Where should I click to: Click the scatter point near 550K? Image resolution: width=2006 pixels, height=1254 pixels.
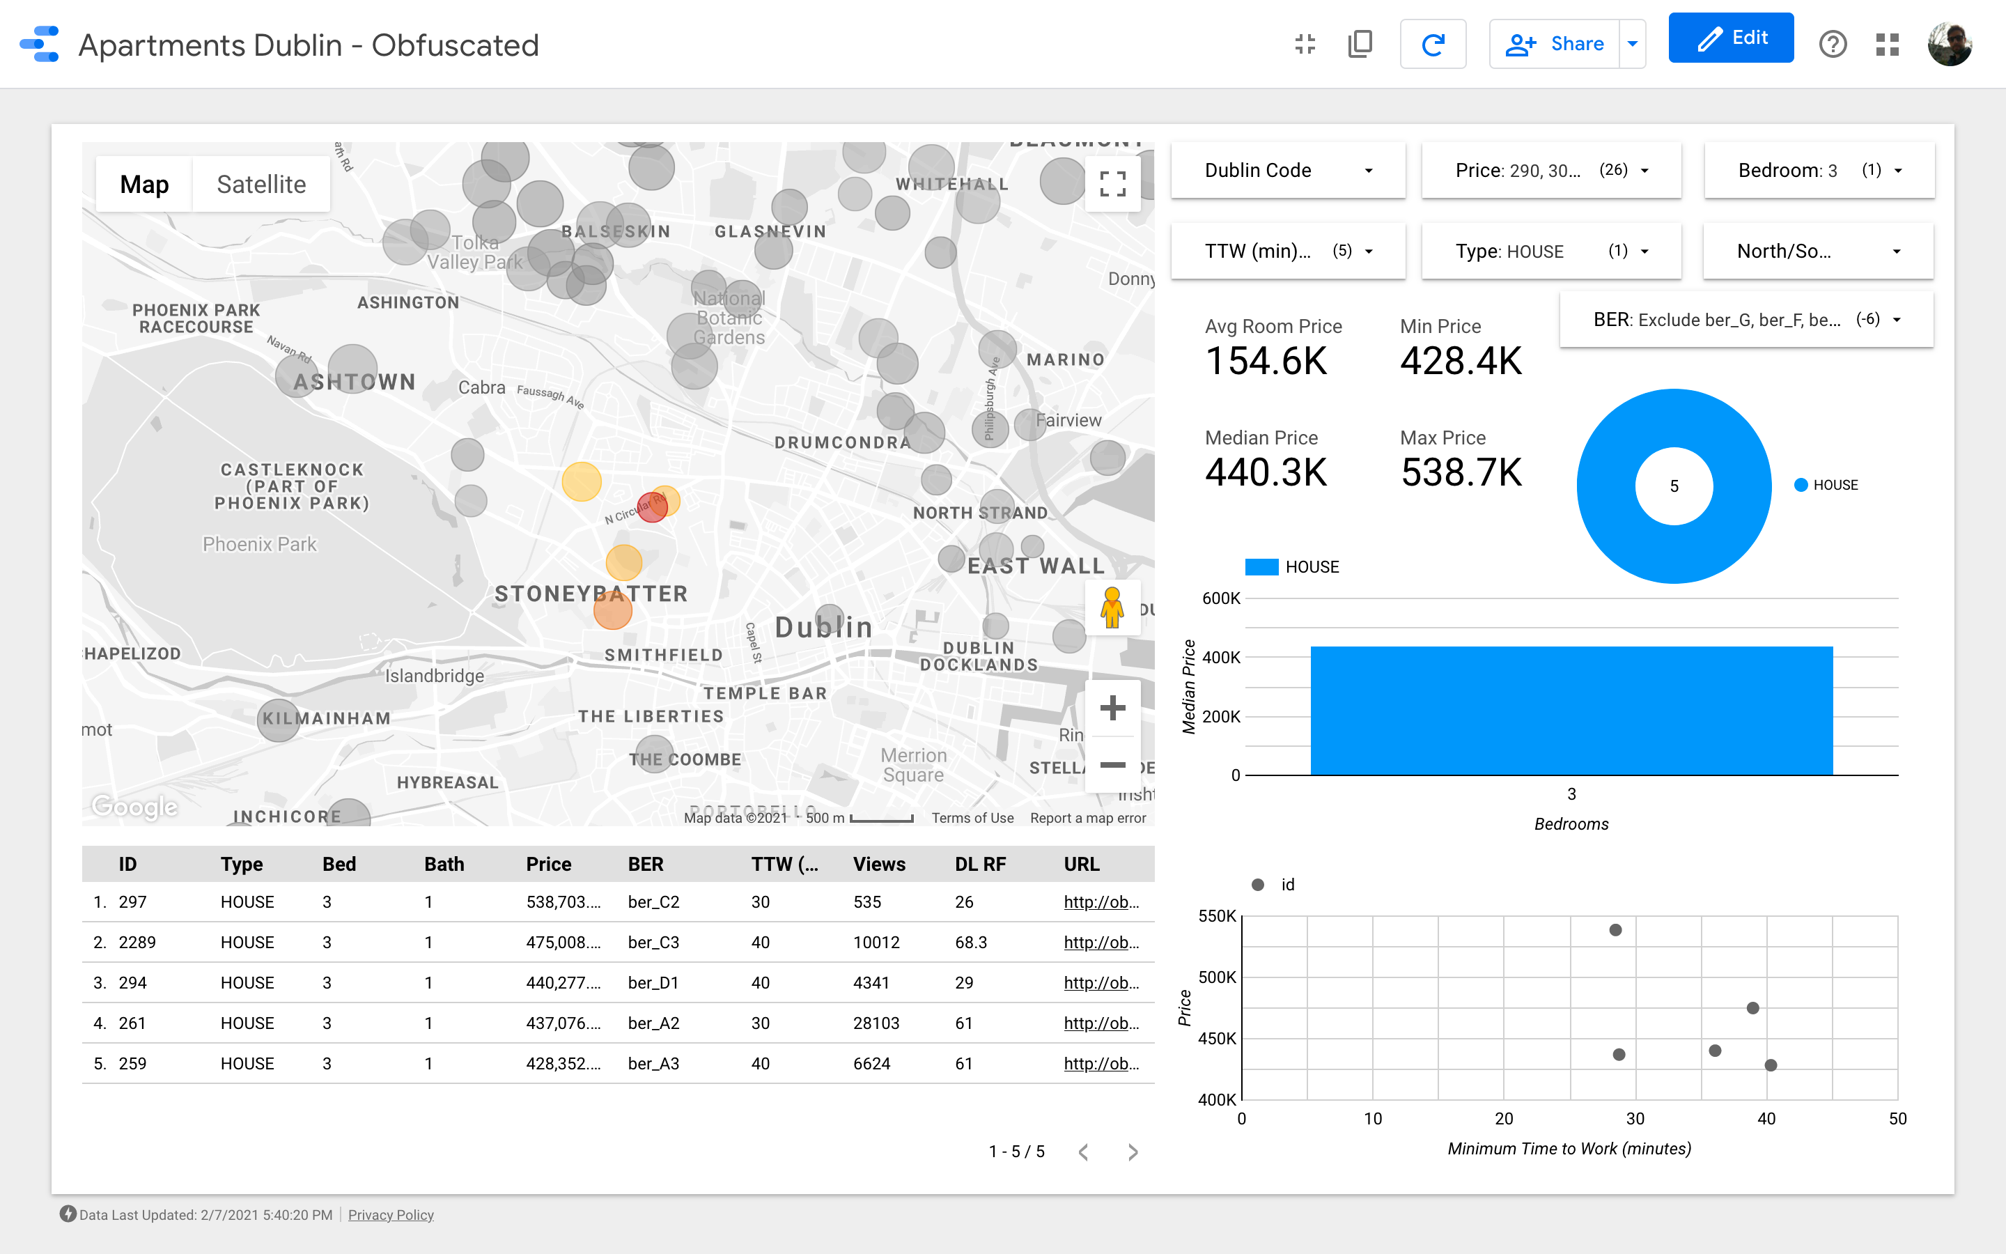coord(1615,930)
